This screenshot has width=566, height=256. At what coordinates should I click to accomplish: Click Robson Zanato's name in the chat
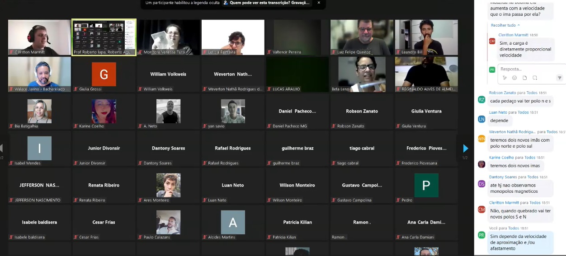(502, 93)
